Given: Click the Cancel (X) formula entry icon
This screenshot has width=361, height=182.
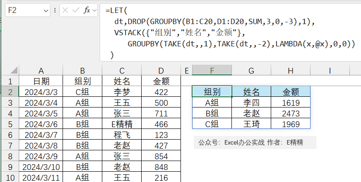Looking at the screenshot, I should 65,10.
